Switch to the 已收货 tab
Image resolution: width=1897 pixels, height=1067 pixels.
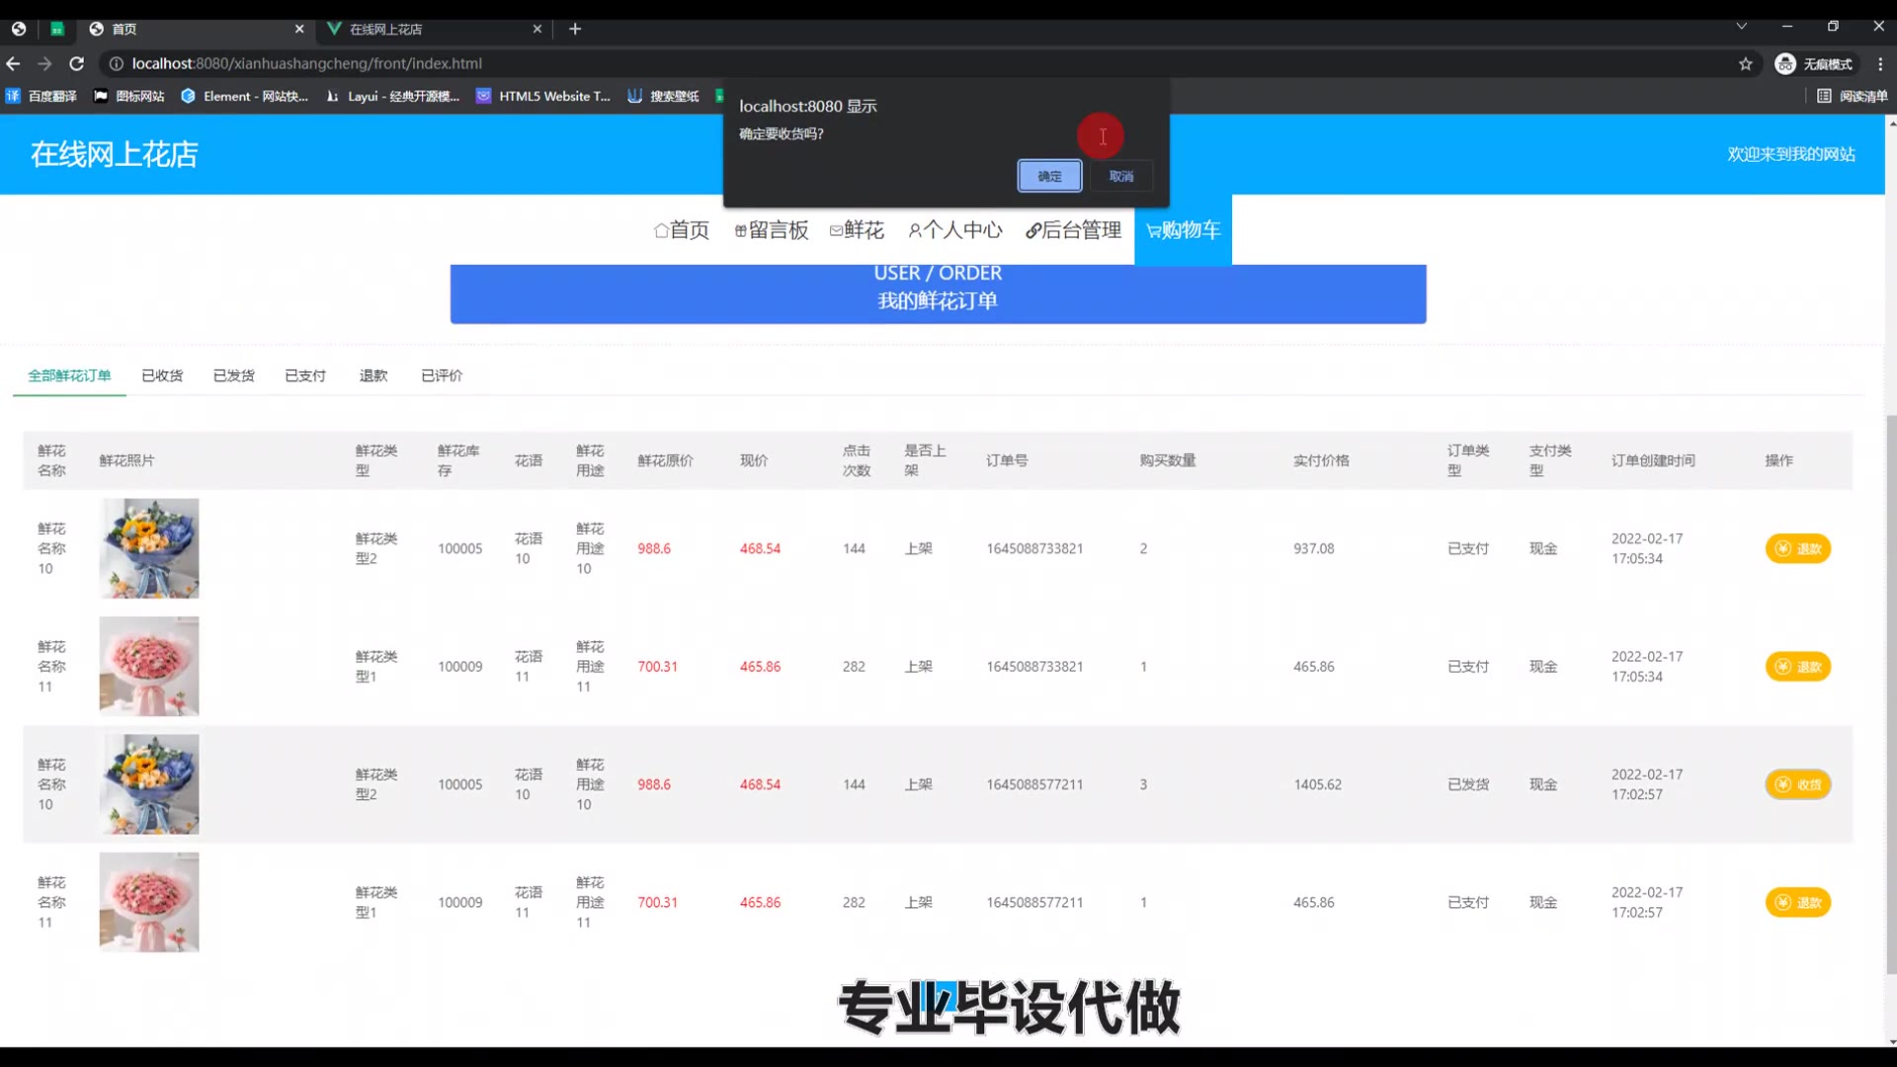click(x=162, y=375)
